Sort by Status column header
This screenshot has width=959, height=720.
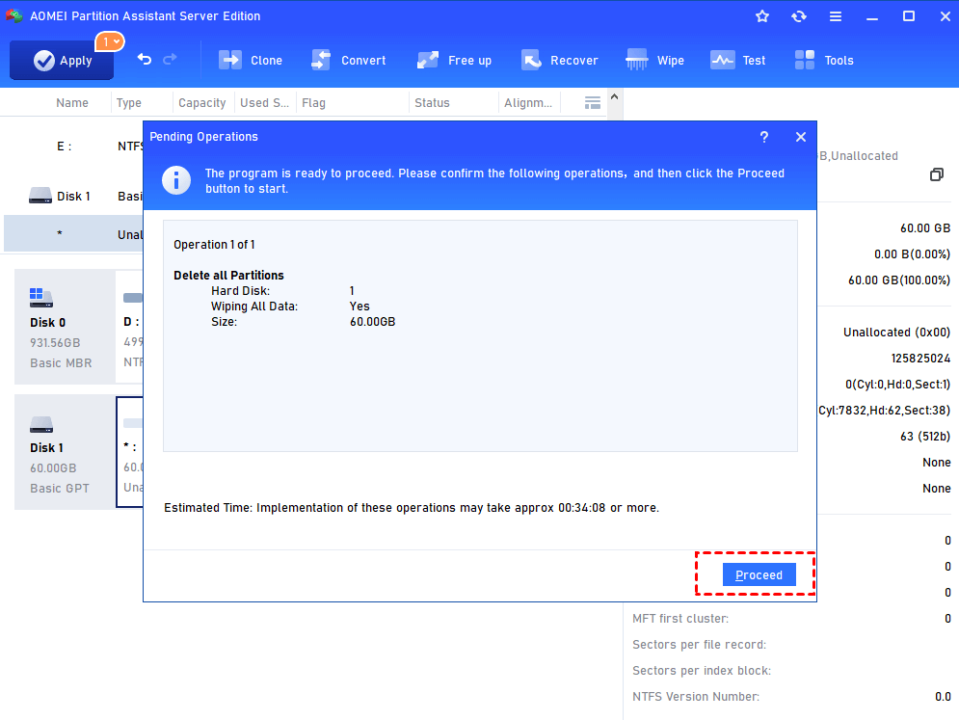click(432, 103)
